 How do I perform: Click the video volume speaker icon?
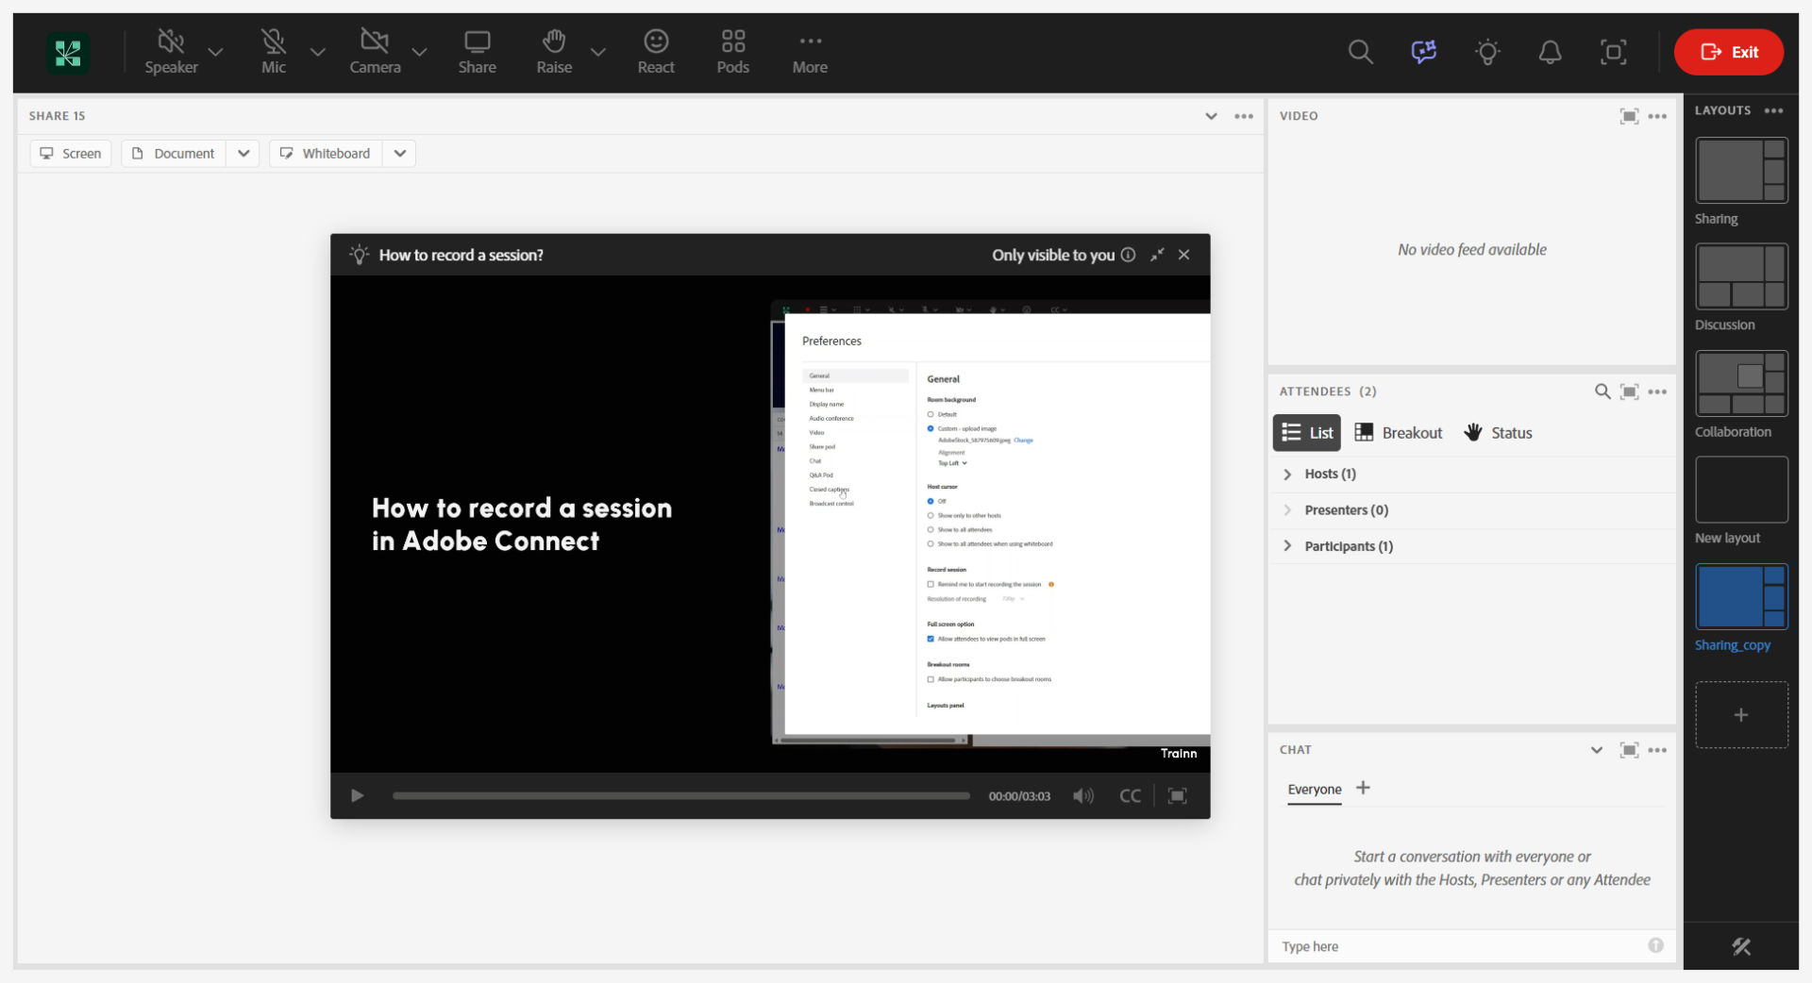[1083, 795]
